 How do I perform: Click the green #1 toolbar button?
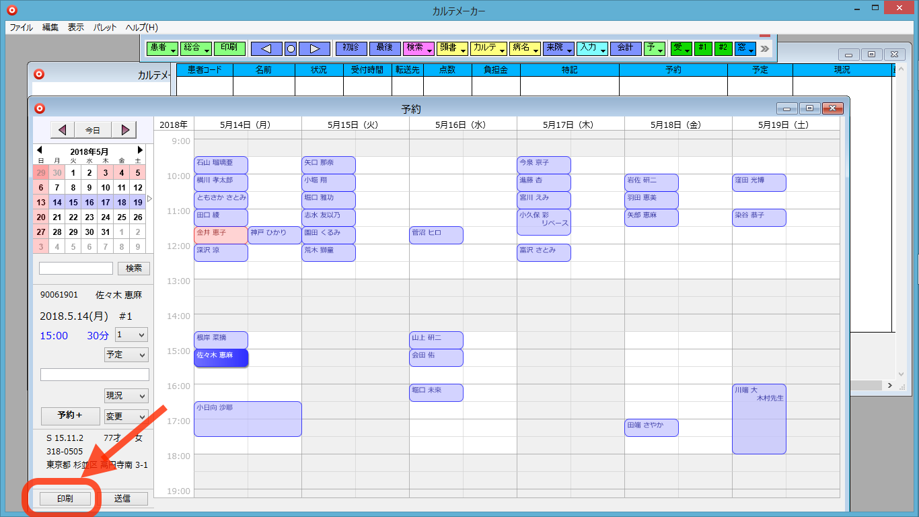click(x=703, y=48)
